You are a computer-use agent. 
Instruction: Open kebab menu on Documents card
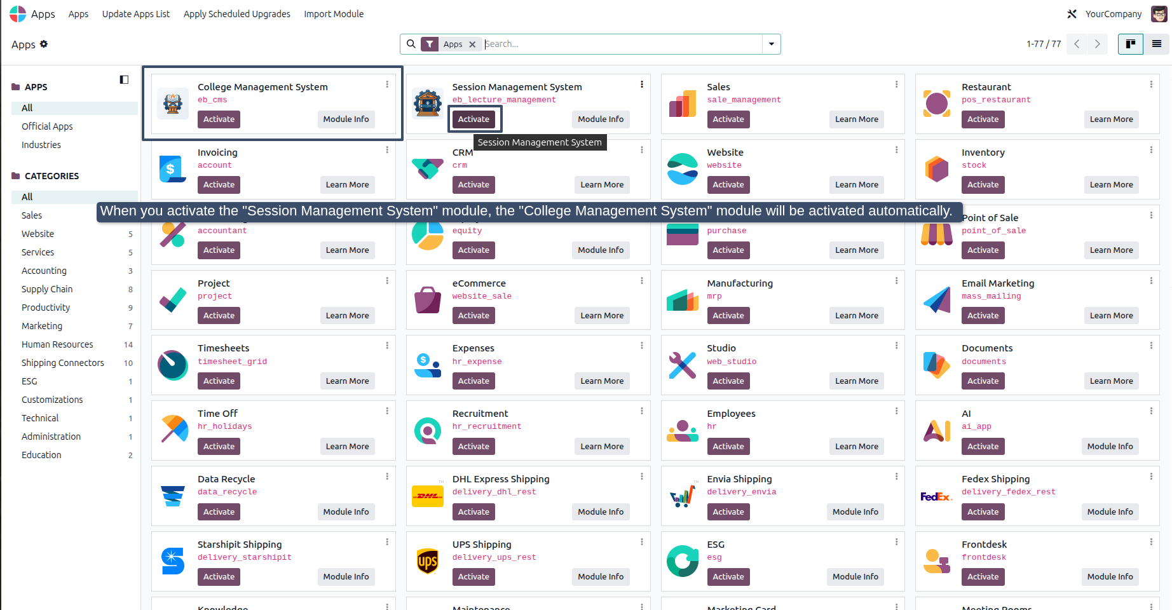click(1151, 346)
